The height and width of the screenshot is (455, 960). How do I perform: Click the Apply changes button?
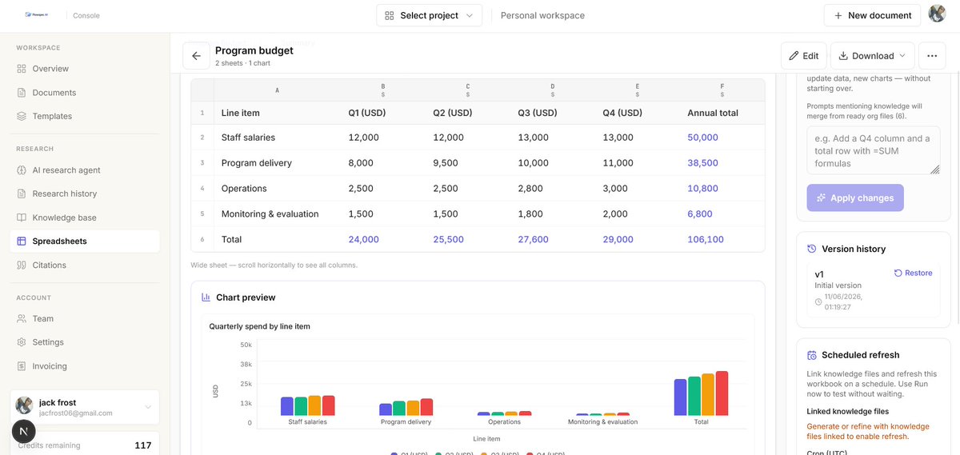point(855,198)
